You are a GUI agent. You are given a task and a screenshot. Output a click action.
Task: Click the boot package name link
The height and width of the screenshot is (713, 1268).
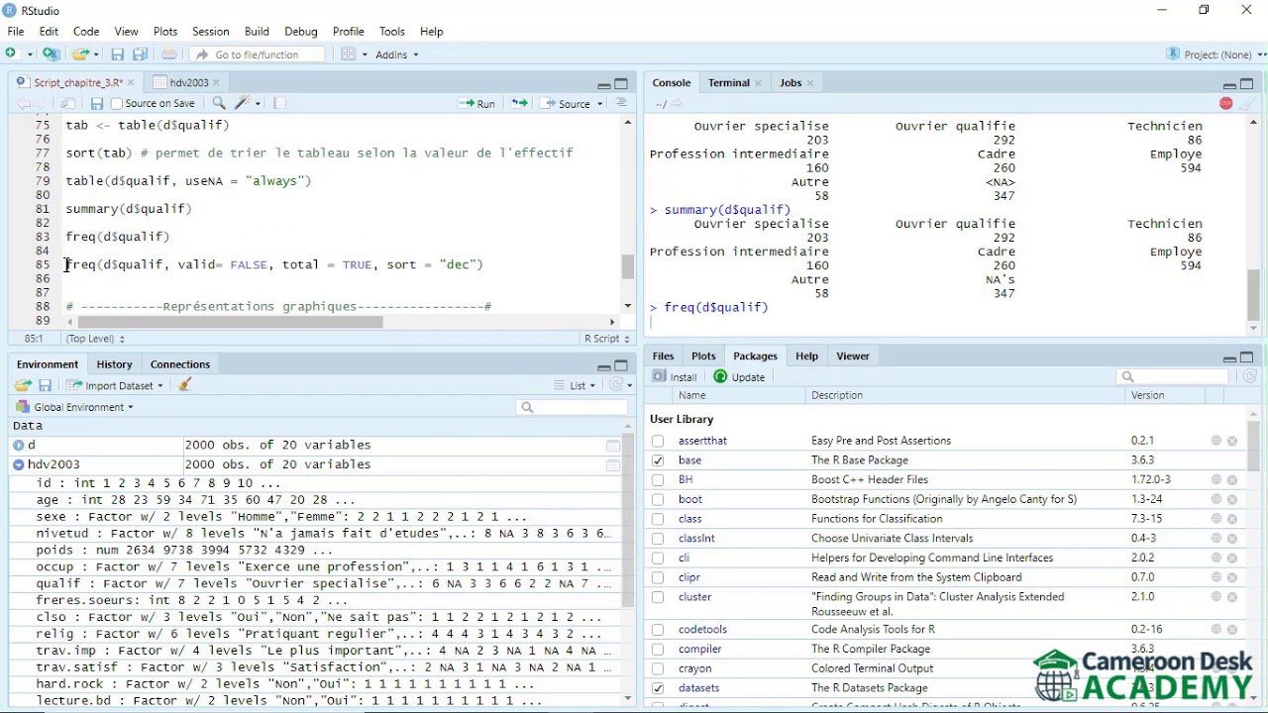pyautogui.click(x=690, y=499)
